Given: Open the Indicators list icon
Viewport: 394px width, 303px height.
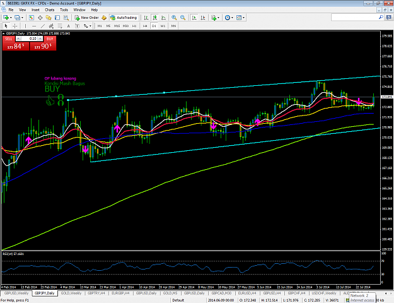Looking at the screenshot, I should (214, 18).
